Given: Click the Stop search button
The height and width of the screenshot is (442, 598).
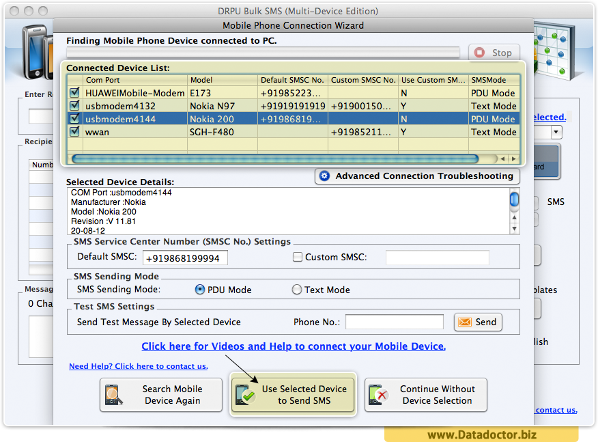Looking at the screenshot, I should [494, 53].
